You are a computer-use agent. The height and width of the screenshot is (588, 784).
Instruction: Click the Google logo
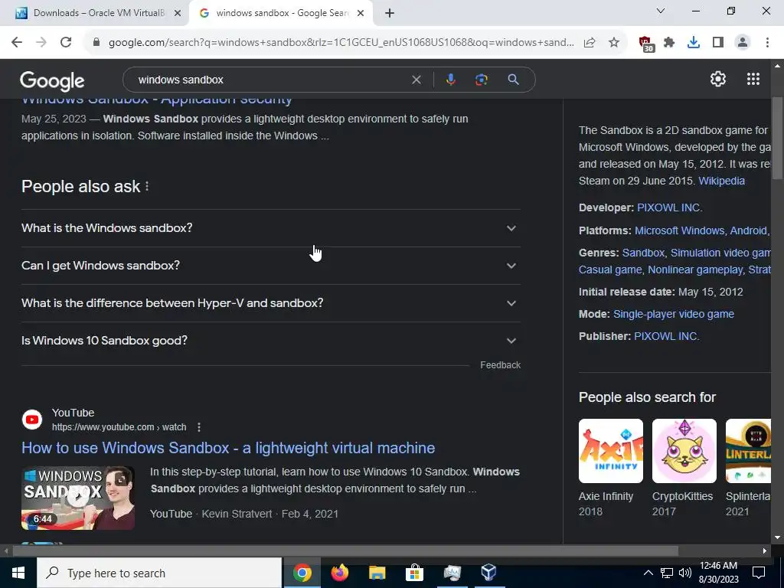52,81
